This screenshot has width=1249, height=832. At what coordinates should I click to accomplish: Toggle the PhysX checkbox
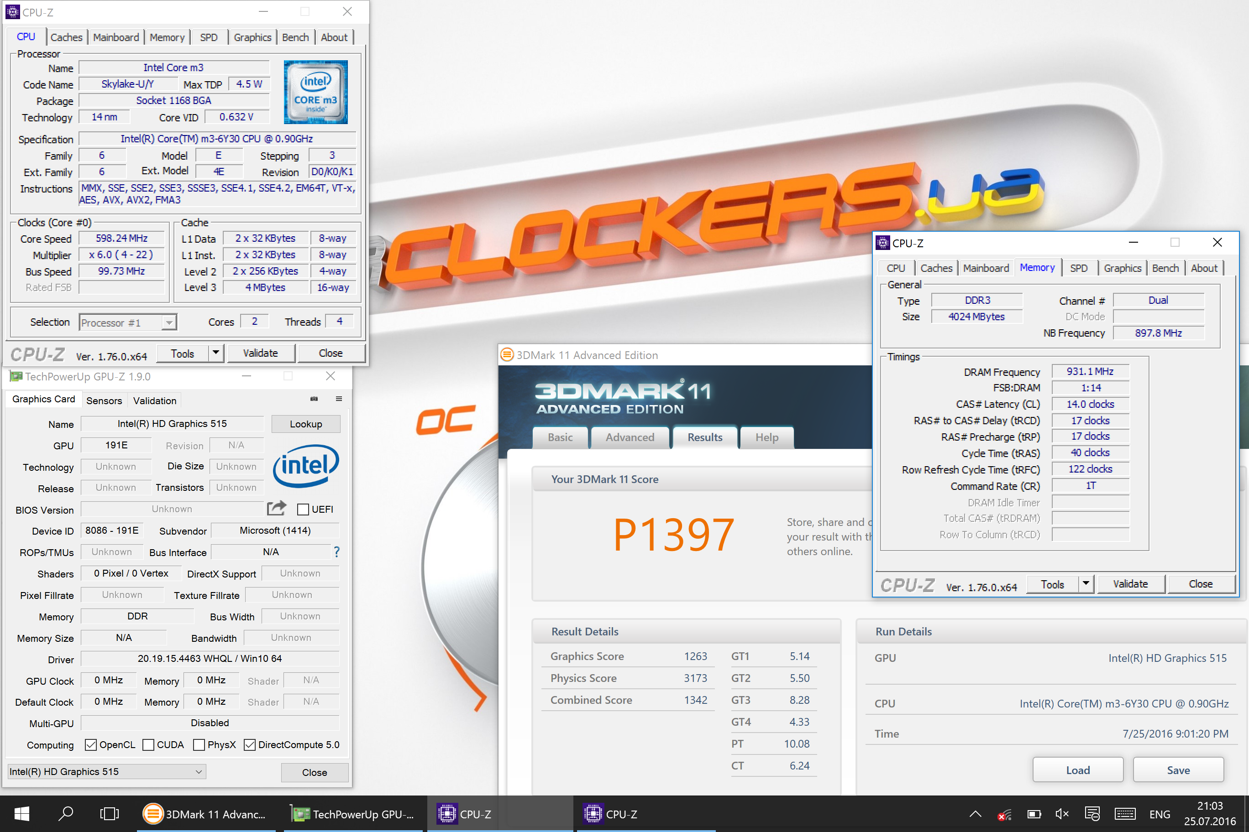coord(199,745)
